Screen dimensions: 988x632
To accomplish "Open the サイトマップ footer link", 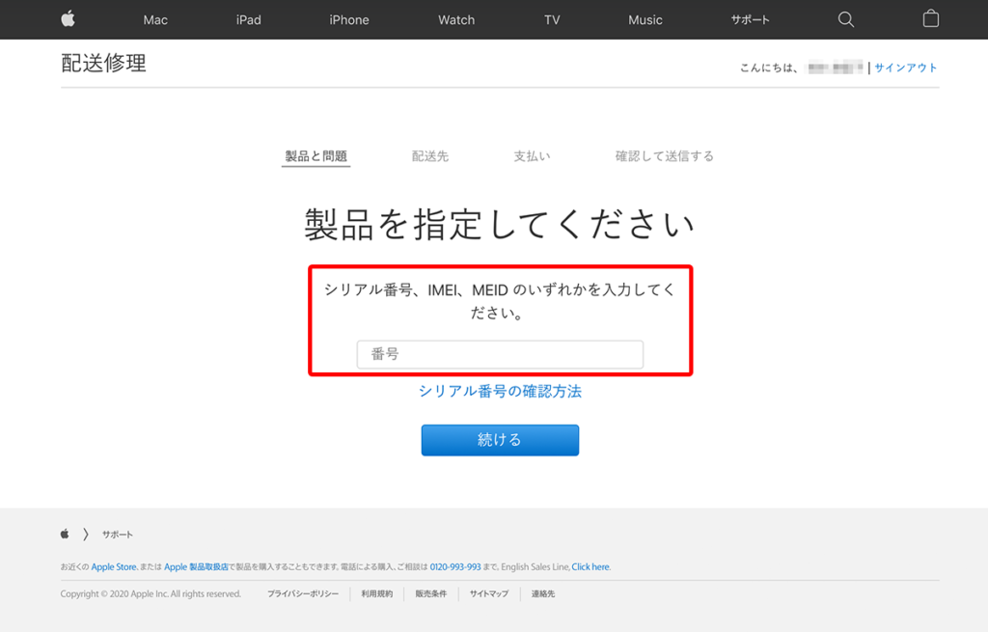I will [489, 593].
